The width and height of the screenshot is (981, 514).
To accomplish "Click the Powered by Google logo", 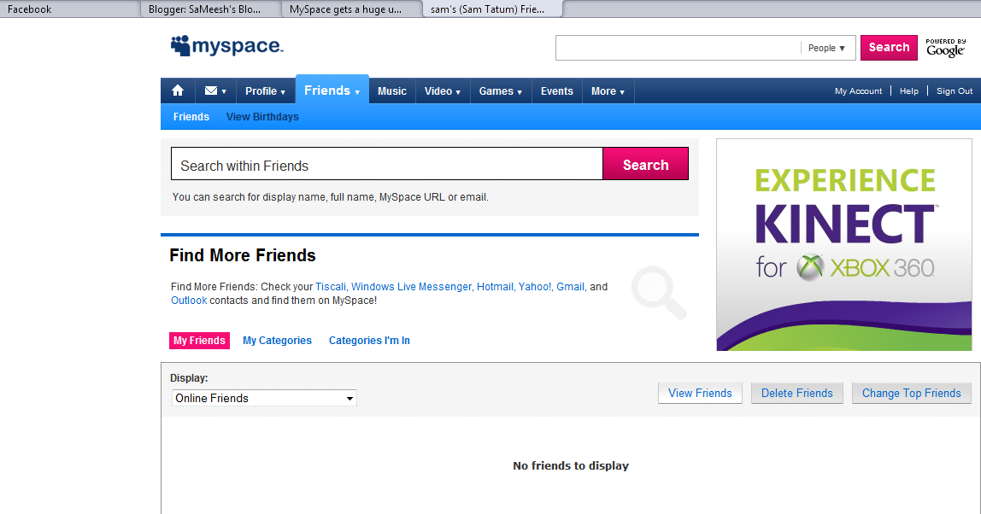I will (946, 48).
